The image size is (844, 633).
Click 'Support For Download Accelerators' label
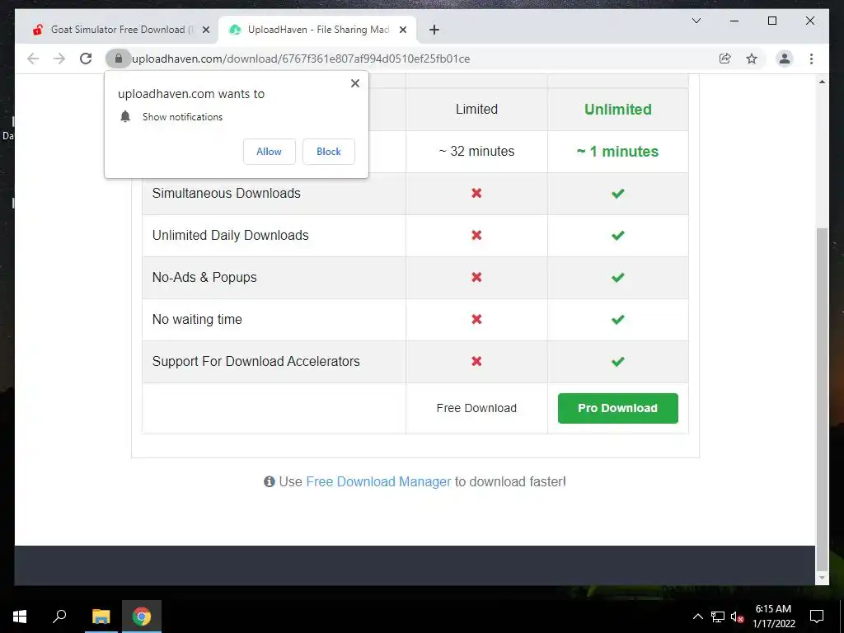pyautogui.click(x=256, y=361)
